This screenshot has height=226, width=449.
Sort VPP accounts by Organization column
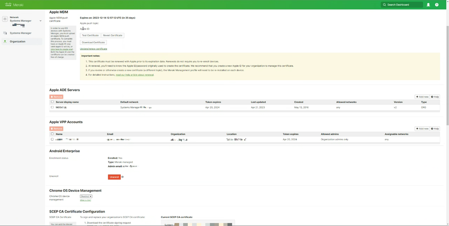pos(178,134)
